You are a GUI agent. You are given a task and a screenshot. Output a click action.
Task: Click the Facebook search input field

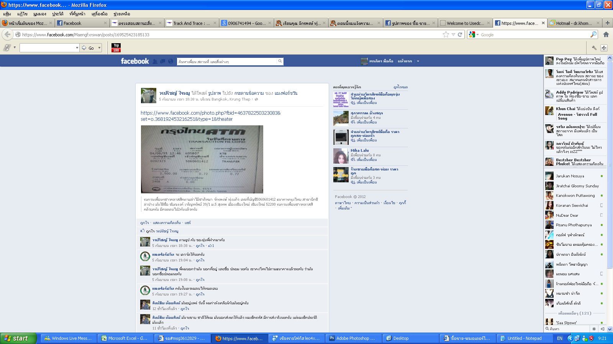[x=227, y=61]
